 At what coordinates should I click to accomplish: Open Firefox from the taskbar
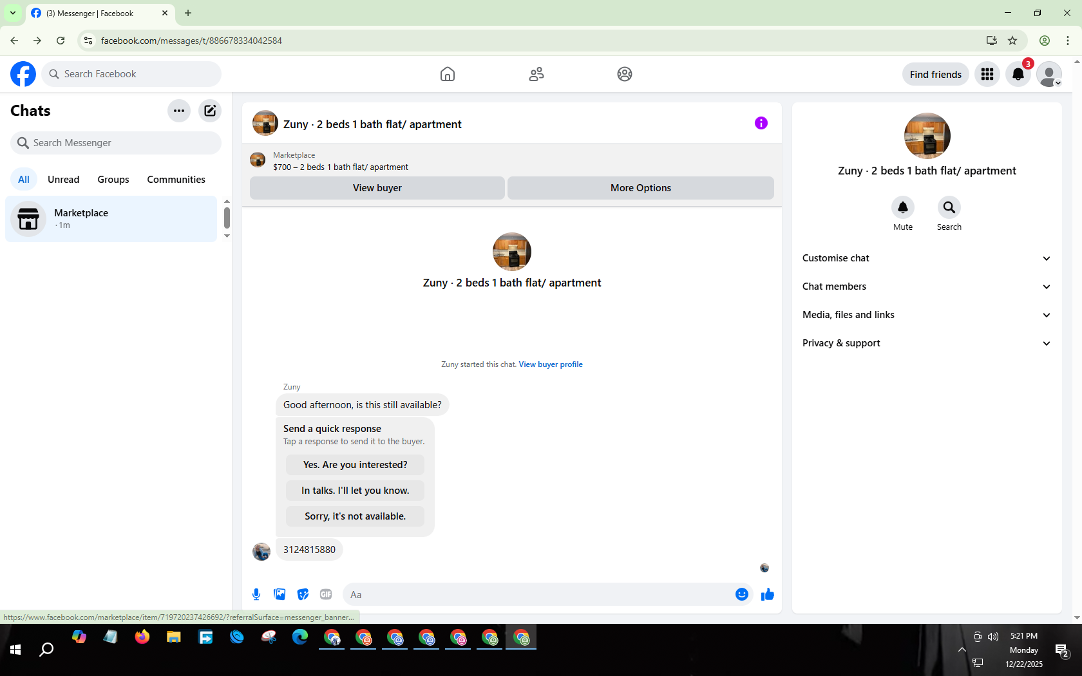[142, 637]
